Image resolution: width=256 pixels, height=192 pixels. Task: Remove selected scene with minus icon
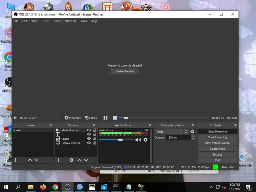pyautogui.click(x=22, y=160)
